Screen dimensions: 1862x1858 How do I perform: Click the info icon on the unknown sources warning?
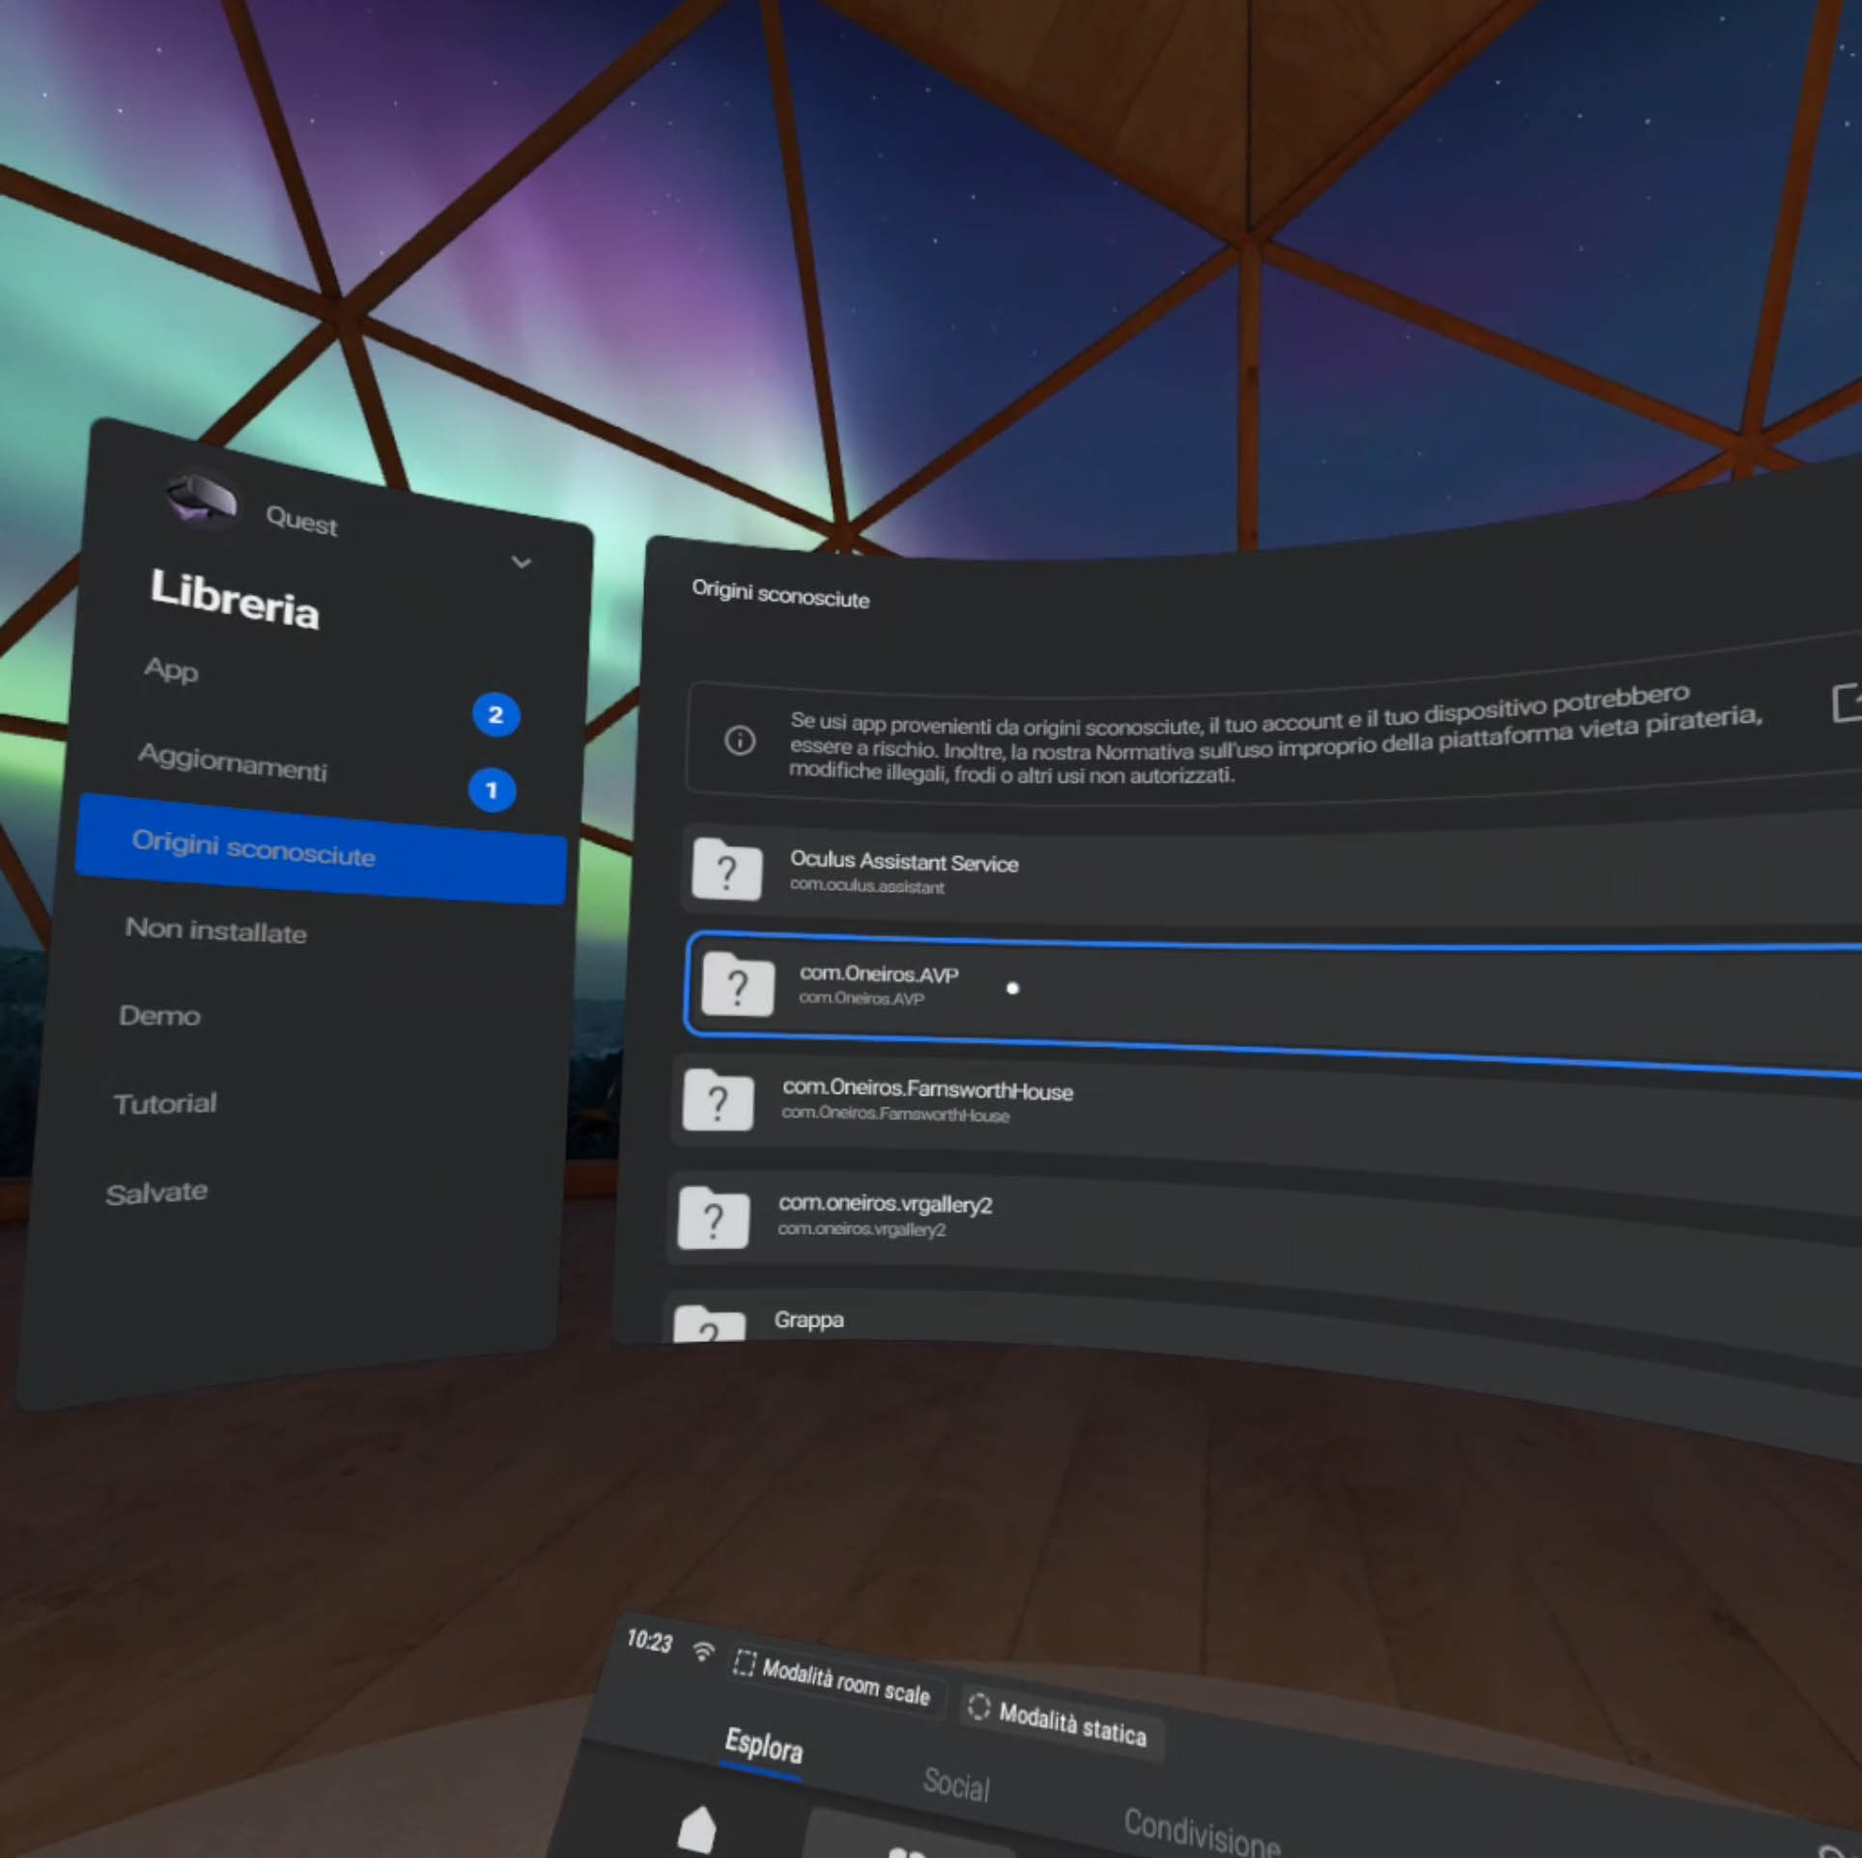[740, 739]
